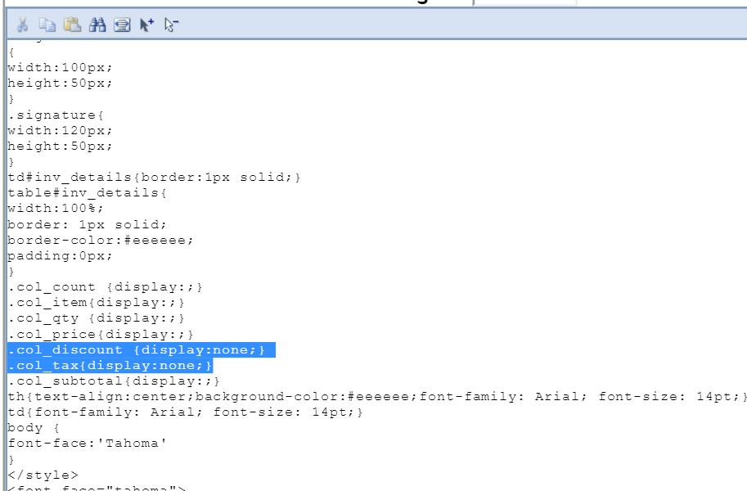This screenshot has width=747, height=491.
Task: Click the .col_qty display line
Action: point(96,318)
